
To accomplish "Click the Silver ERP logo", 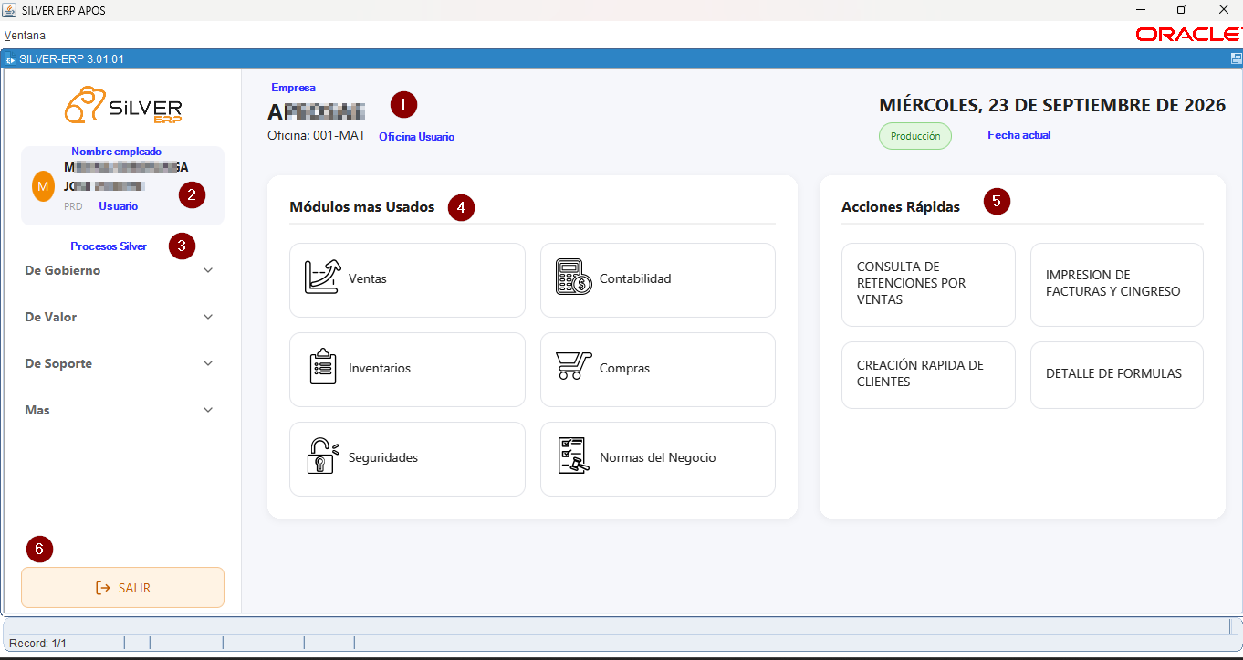I will pyautogui.click(x=123, y=105).
